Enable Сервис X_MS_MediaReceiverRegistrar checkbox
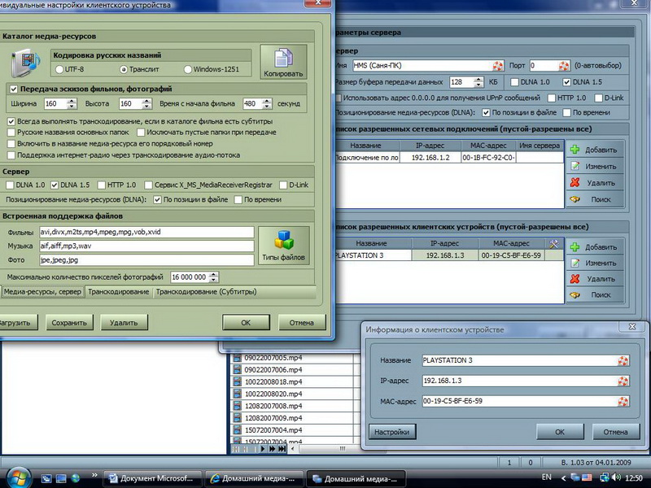Viewport: 651px width, 488px height. coord(148,185)
